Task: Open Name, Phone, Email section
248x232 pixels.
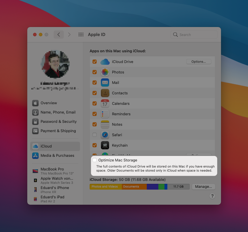Action: (x=55, y=112)
